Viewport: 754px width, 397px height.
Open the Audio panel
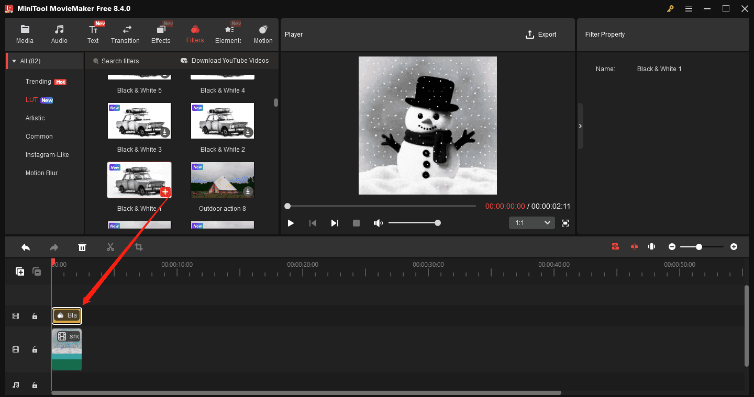pyautogui.click(x=59, y=33)
